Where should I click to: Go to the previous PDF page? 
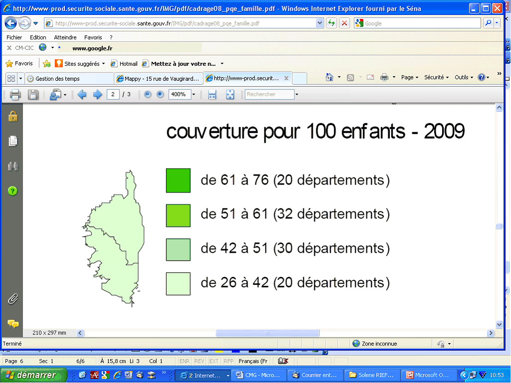click(82, 94)
